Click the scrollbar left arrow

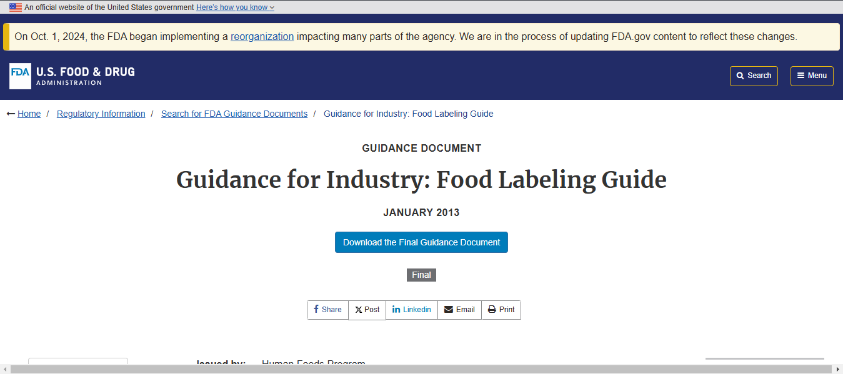[x=4, y=370]
